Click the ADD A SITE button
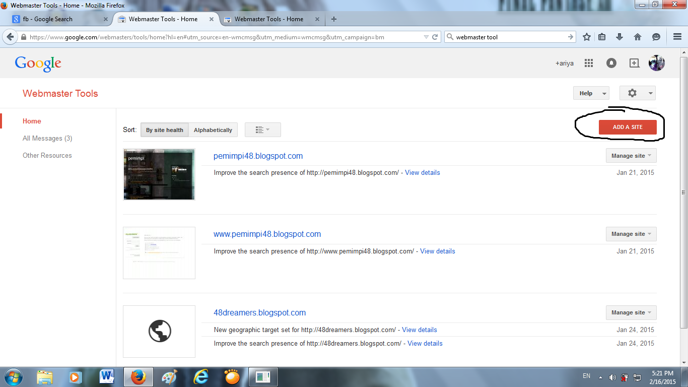The width and height of the screenshot is (688, 387). (x=628, y=127)
